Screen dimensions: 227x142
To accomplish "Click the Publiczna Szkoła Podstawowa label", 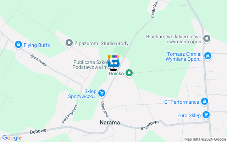I will tap(91, 65).
